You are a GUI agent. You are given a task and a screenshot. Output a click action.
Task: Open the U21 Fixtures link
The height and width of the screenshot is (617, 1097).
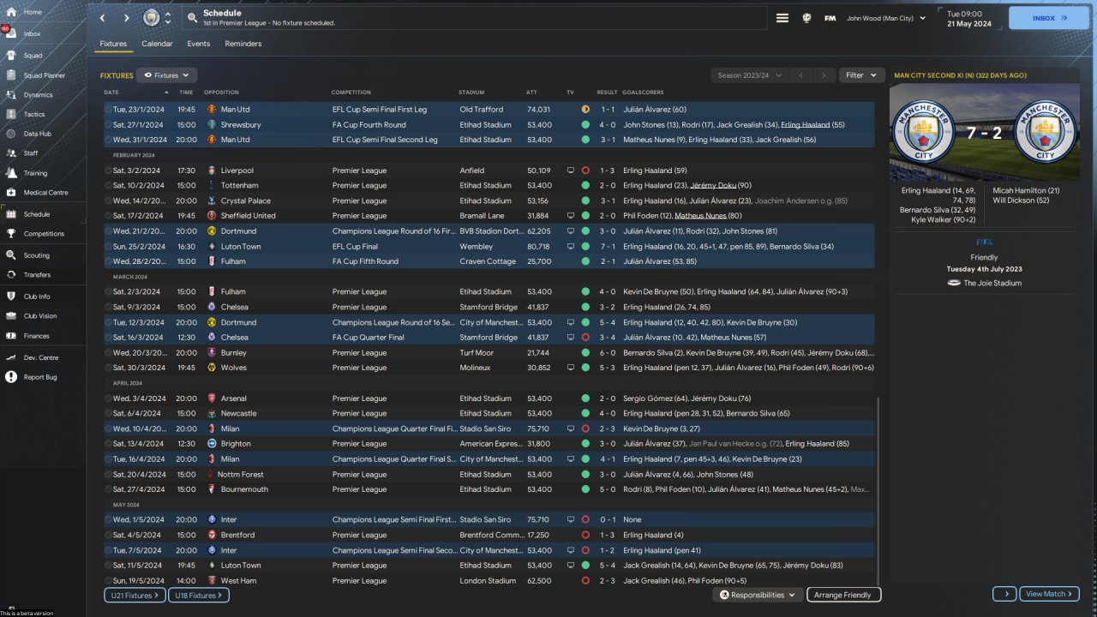pos(135,595)
